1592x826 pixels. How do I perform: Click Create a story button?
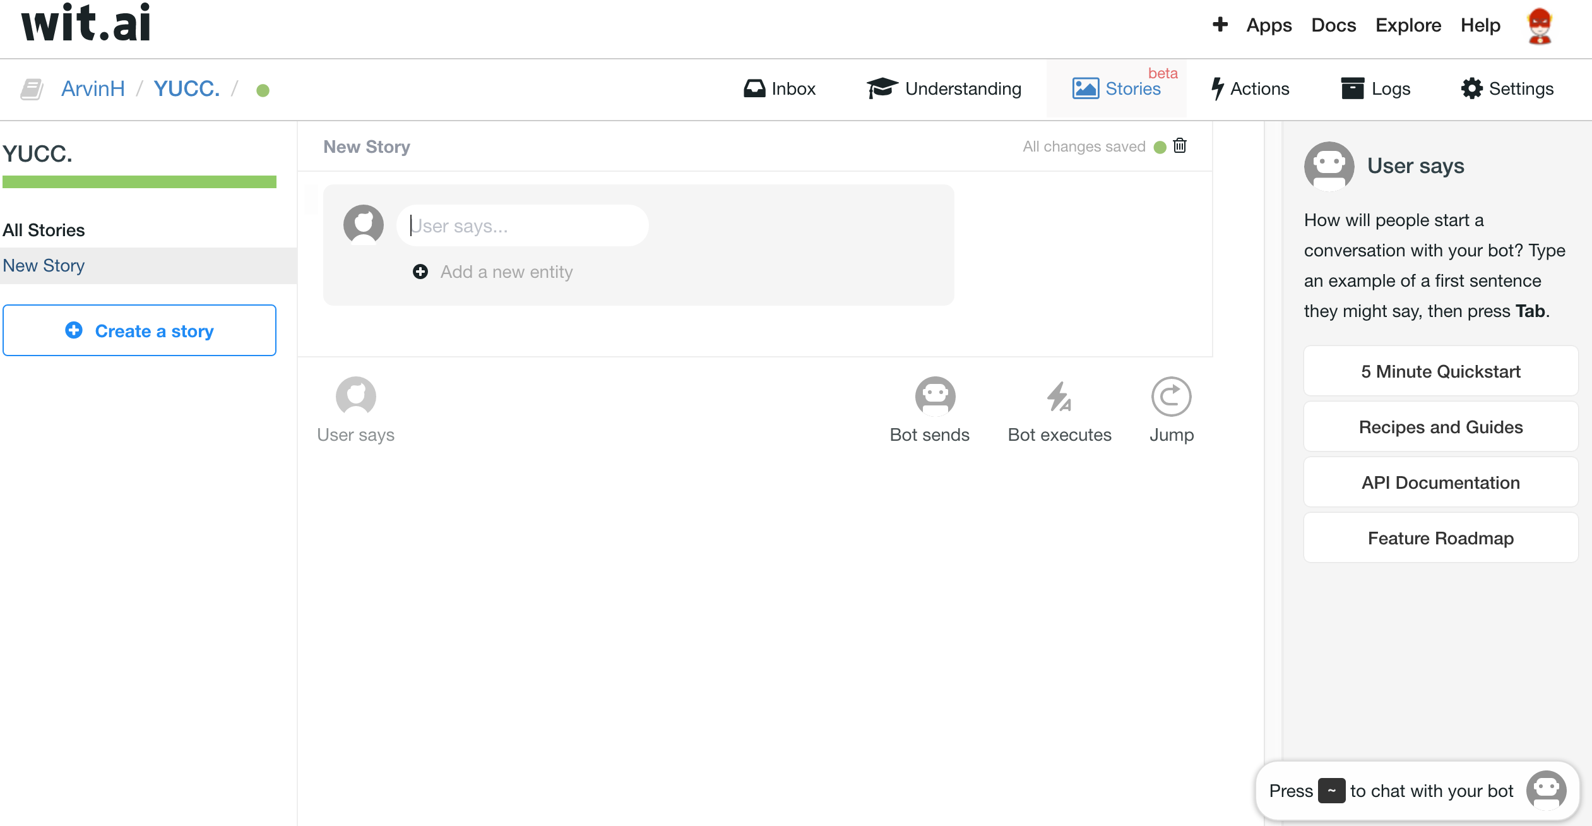click(x=140, y=330)
